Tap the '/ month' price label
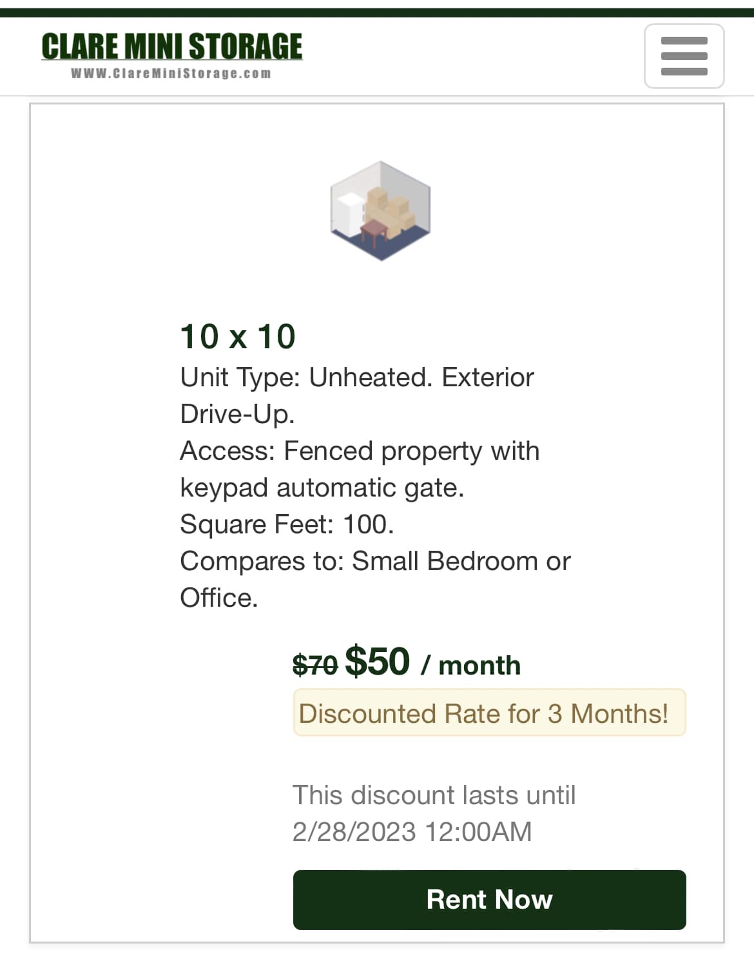The width and height of the screenshot is (754, 959). pyautogui.click(x=471, y=666)
